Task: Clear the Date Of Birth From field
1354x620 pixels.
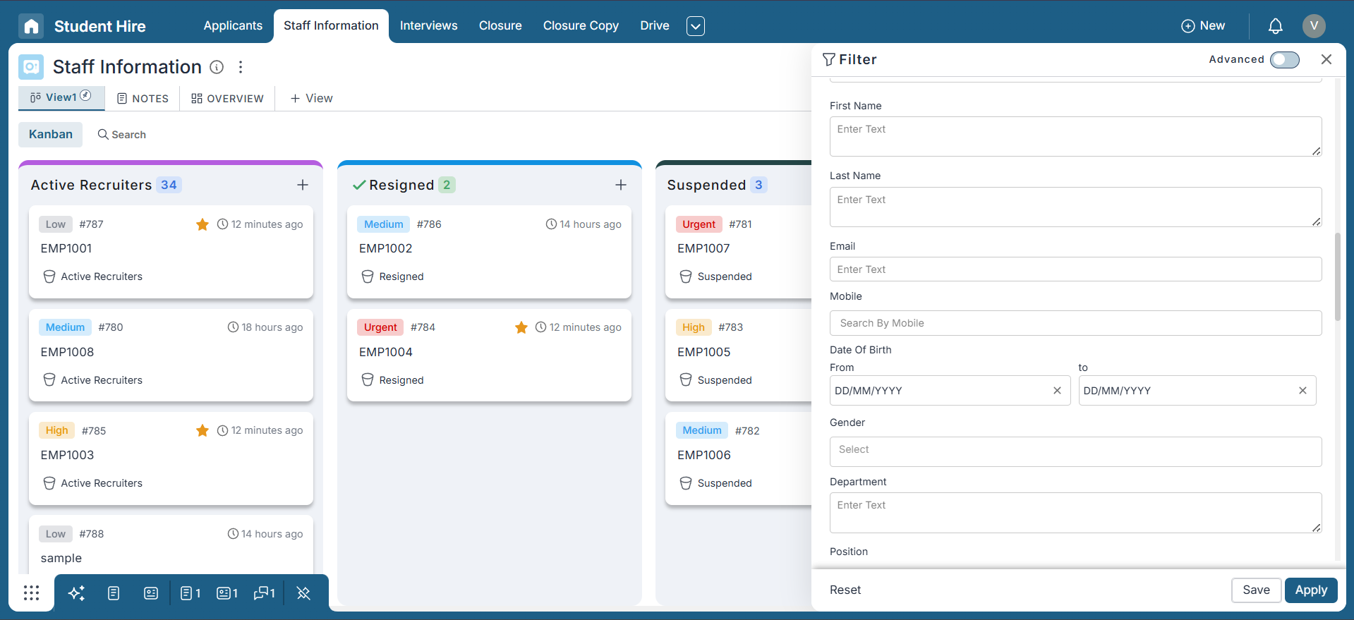Action: [1057, 391]
